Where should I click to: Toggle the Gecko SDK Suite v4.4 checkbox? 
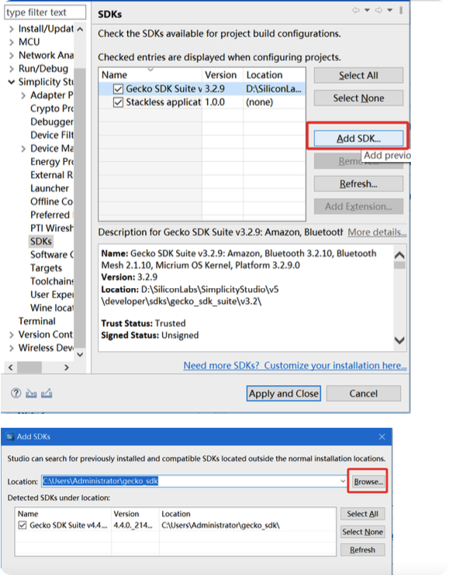point(22,525)
